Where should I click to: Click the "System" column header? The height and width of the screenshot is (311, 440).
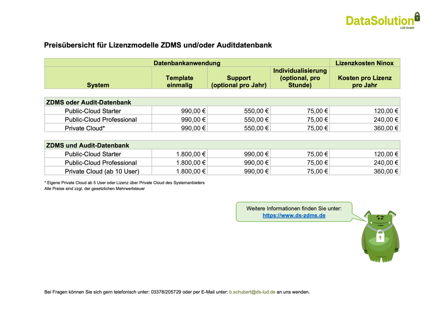pos(98,85)
